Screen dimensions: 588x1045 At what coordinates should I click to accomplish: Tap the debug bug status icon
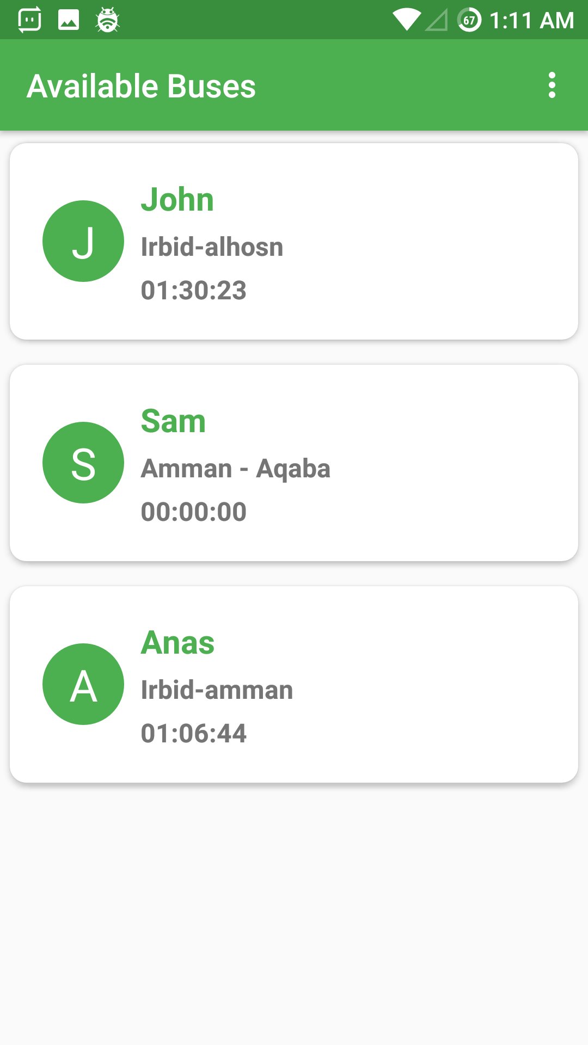107,20
